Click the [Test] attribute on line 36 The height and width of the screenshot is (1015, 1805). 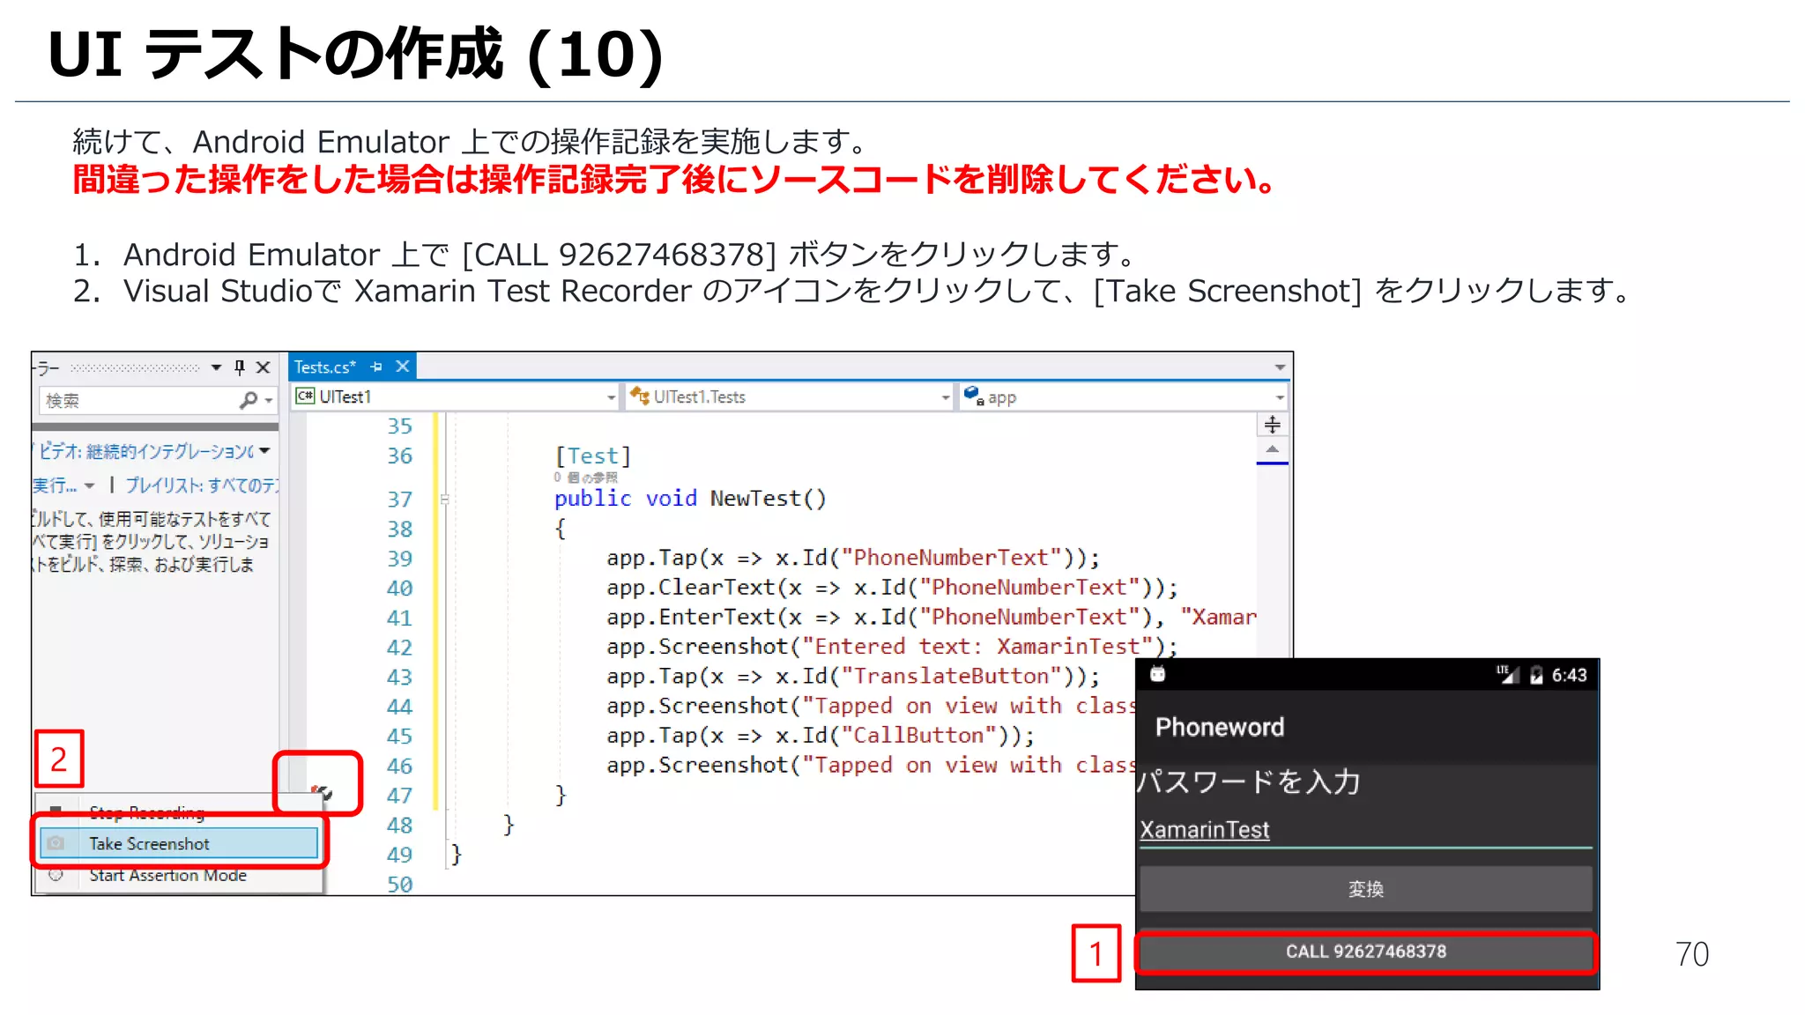pos(593,456)
